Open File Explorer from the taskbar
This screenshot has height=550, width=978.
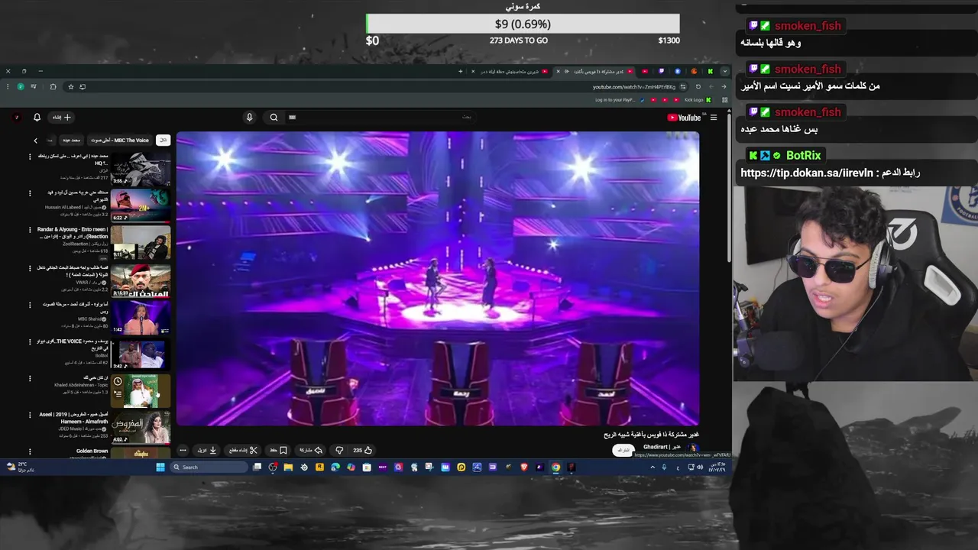pos(288,467)
